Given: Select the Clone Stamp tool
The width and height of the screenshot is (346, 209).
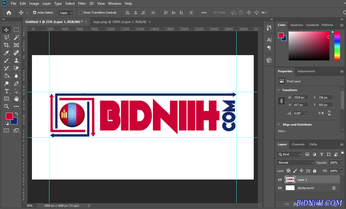Looking at the screenshot, I should [x=16, y=60].
